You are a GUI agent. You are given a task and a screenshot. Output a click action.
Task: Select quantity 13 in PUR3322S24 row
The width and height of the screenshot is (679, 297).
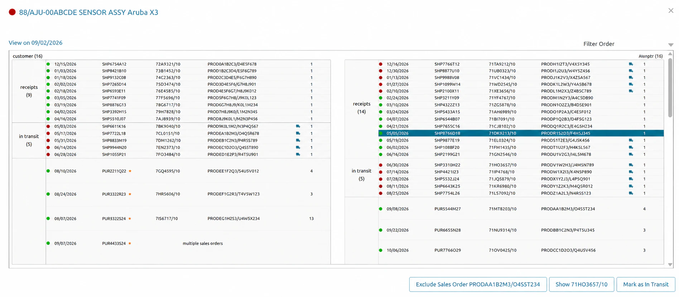click(311, 219)
